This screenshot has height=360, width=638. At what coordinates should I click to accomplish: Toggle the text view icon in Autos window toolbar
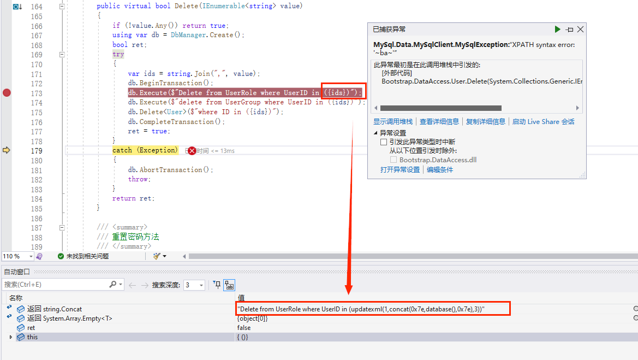pos(229,285)
